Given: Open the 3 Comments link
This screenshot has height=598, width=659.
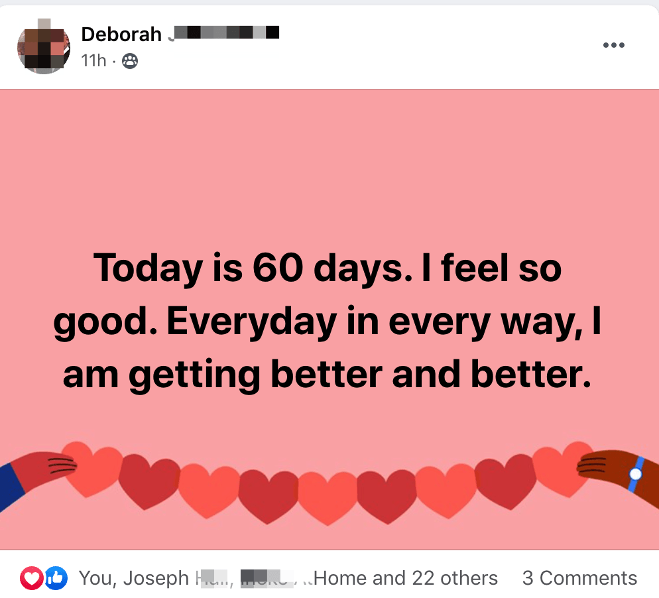Looking at the screenshot, I should tap(579, 578).
